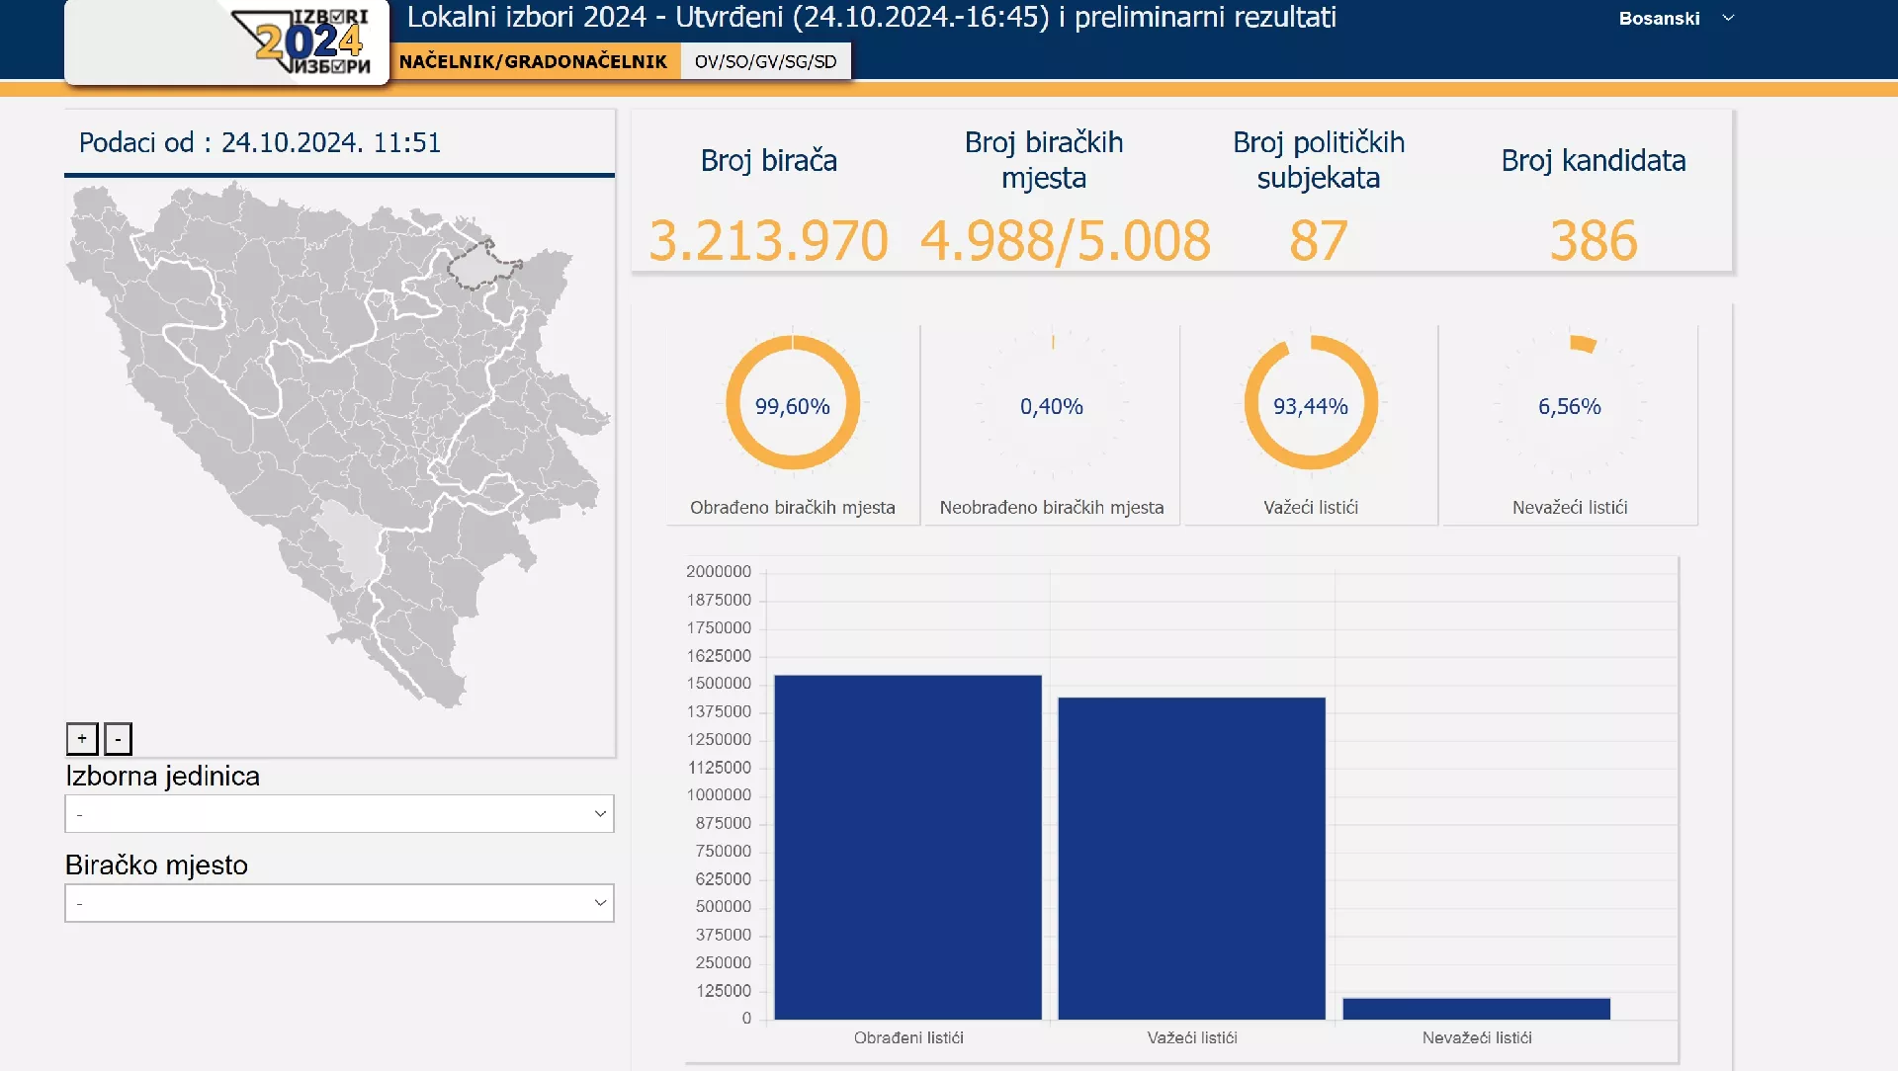
Task: Click the 6,56% invalid ballots donut chart
Action: coord(1569,405)
